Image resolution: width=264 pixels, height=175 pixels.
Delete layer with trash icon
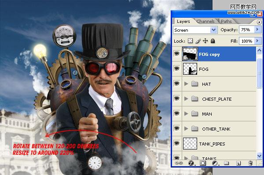point(250,163)
